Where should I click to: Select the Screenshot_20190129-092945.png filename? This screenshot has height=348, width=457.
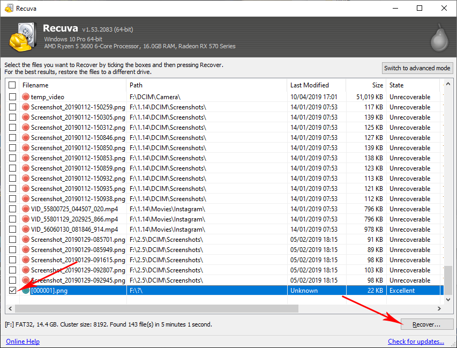(x=78, y=280)
